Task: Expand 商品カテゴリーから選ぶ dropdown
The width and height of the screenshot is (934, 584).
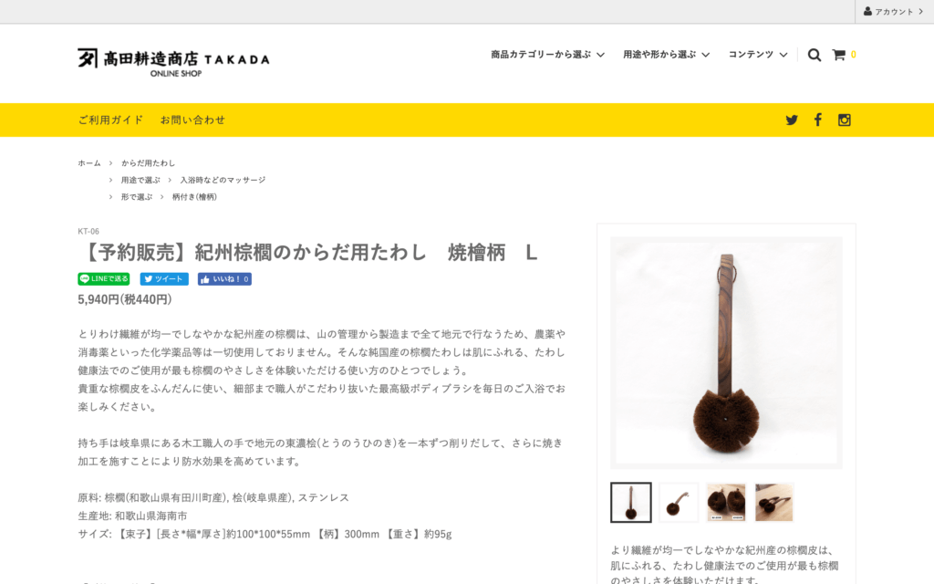Action: pyautogui.click(x=547, y=54)
